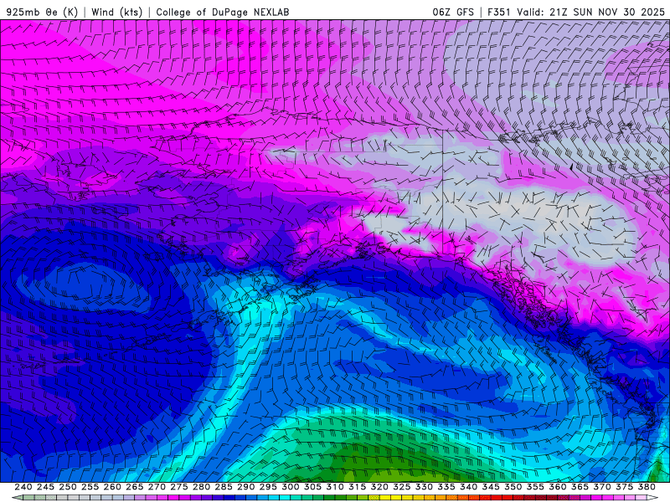670x502 pixels.
Task: Click the 260 colorbar value
Action: pos(112,487)
